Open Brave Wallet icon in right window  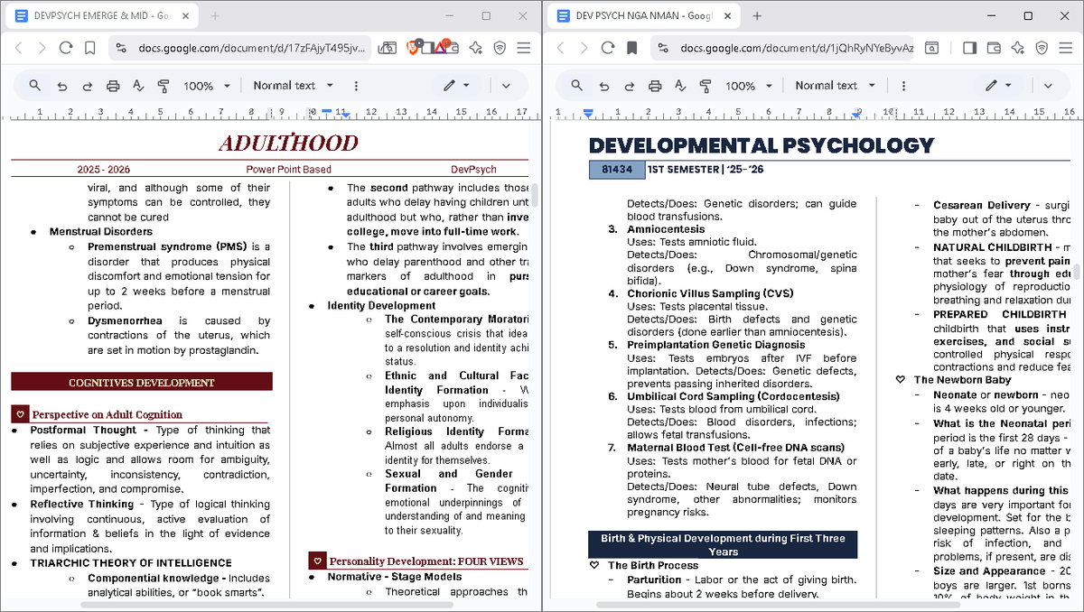click(x=994, y=48)
